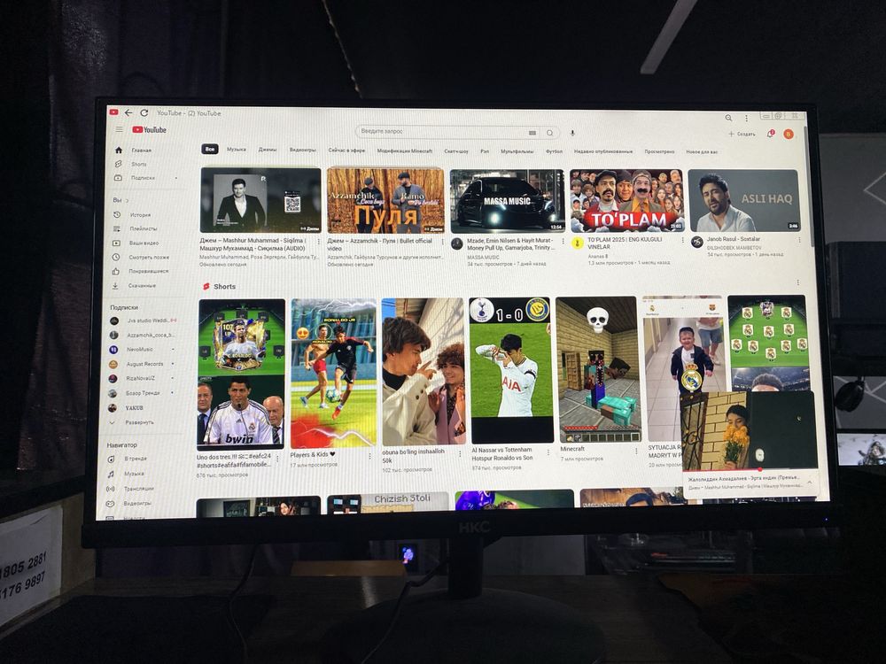Open options for Uno dos tres short
Viewport: 886px width, 664px height.
pyautogui.click(x=277, y=459)
